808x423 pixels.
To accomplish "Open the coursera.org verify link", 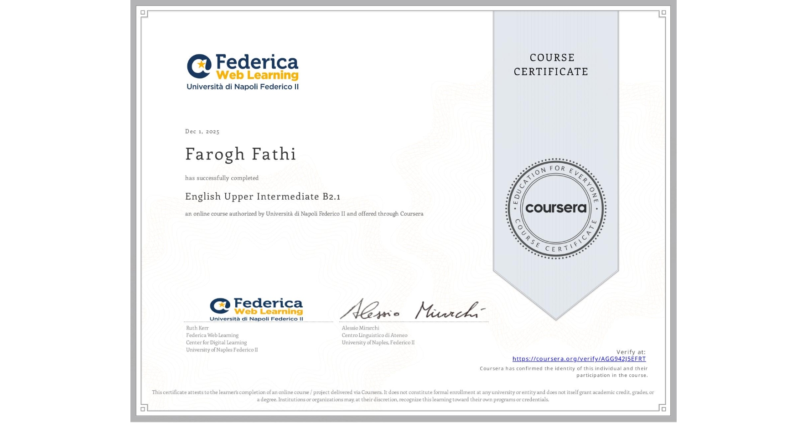I will (x=579, y=359).
